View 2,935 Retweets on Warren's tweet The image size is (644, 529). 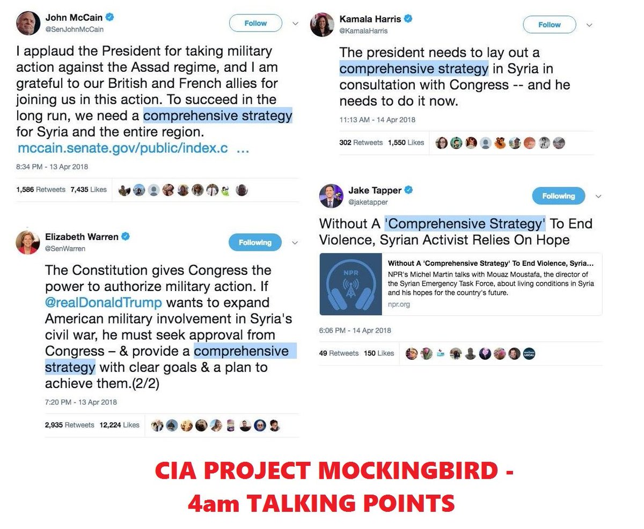[x=70, y=425]
